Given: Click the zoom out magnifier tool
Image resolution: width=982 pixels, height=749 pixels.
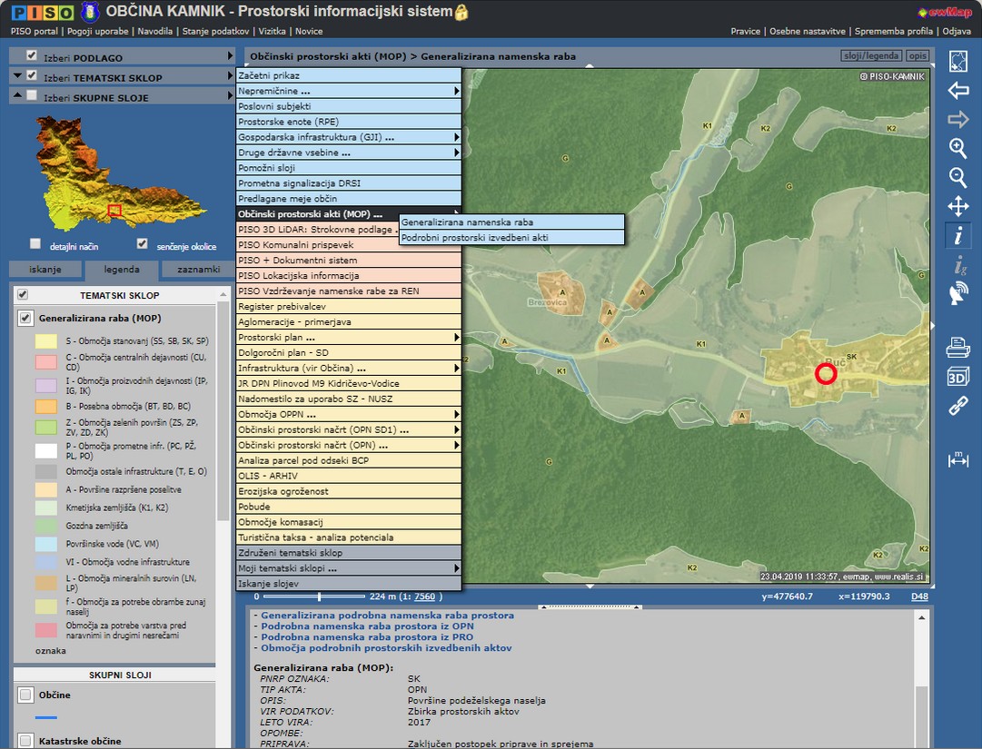Looking at the screenshot, I should pos(957,177).
